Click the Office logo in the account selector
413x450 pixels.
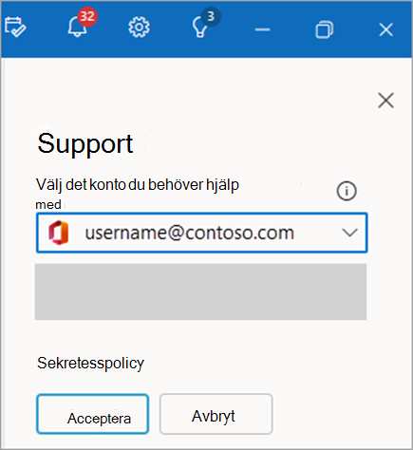click(x=59, y=233)
